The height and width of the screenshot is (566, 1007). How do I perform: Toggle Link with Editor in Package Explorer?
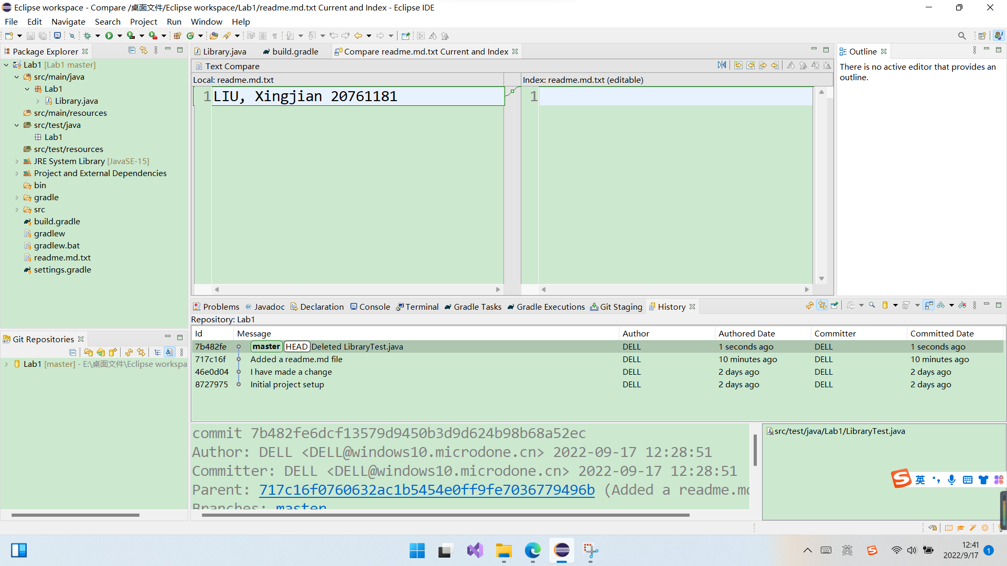(x=144, y=50)
